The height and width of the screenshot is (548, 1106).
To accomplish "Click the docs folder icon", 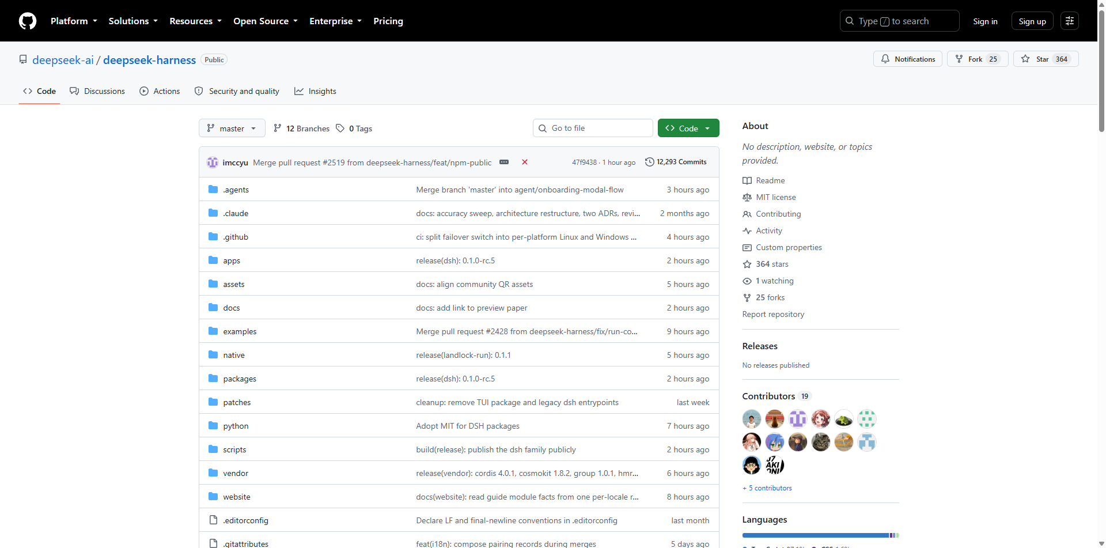I will coord(213,307).
